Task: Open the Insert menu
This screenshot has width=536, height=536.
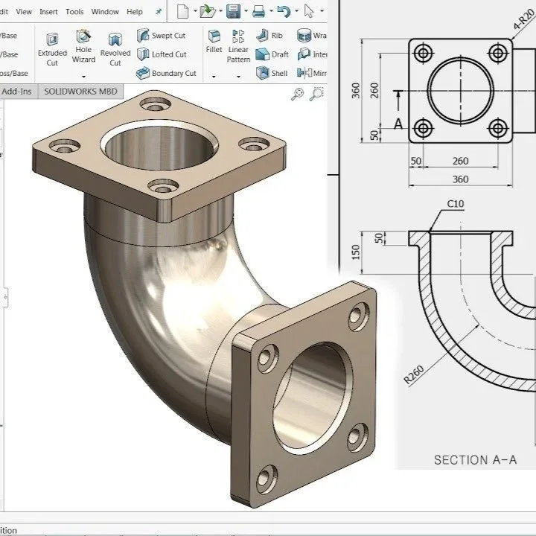Action: pos(48,12)
